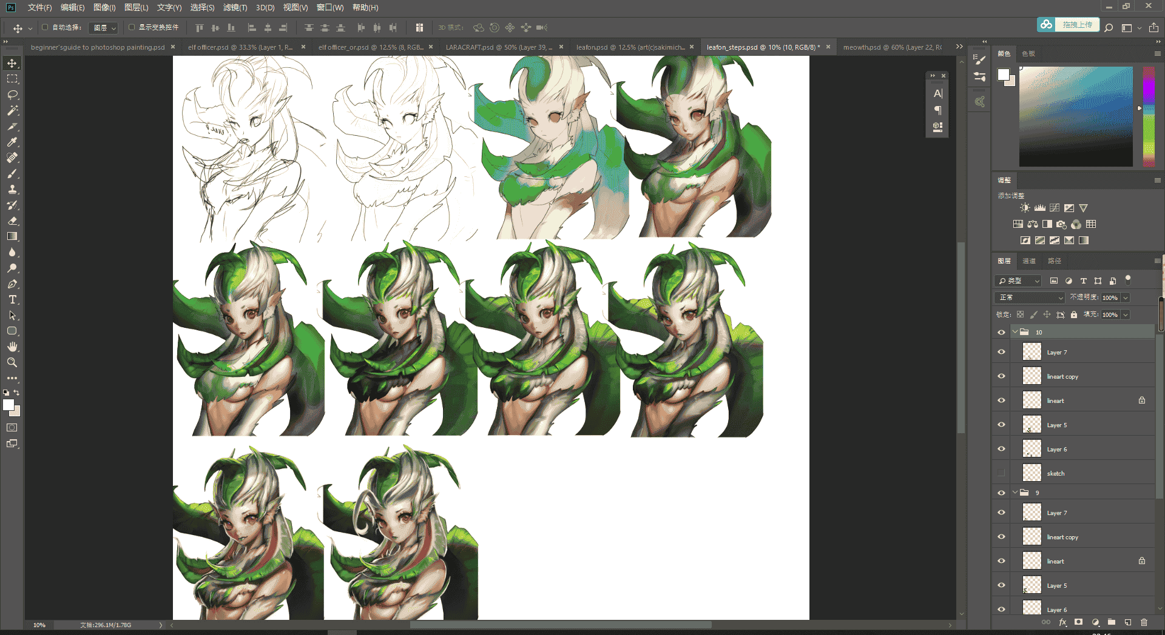Click the 填充 fill percentage field
This screenshot has width=1165, height=635.
(x=1110, y=314)
